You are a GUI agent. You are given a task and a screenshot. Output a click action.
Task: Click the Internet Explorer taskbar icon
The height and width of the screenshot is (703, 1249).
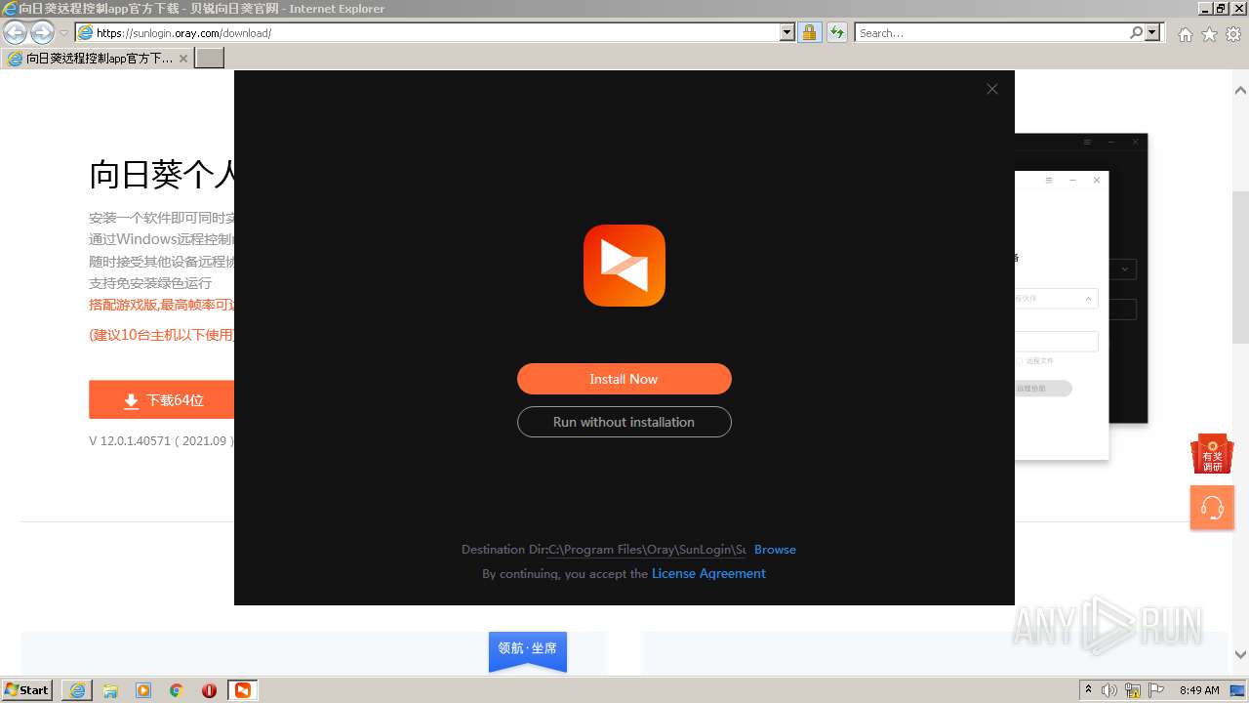pos(77,690)
